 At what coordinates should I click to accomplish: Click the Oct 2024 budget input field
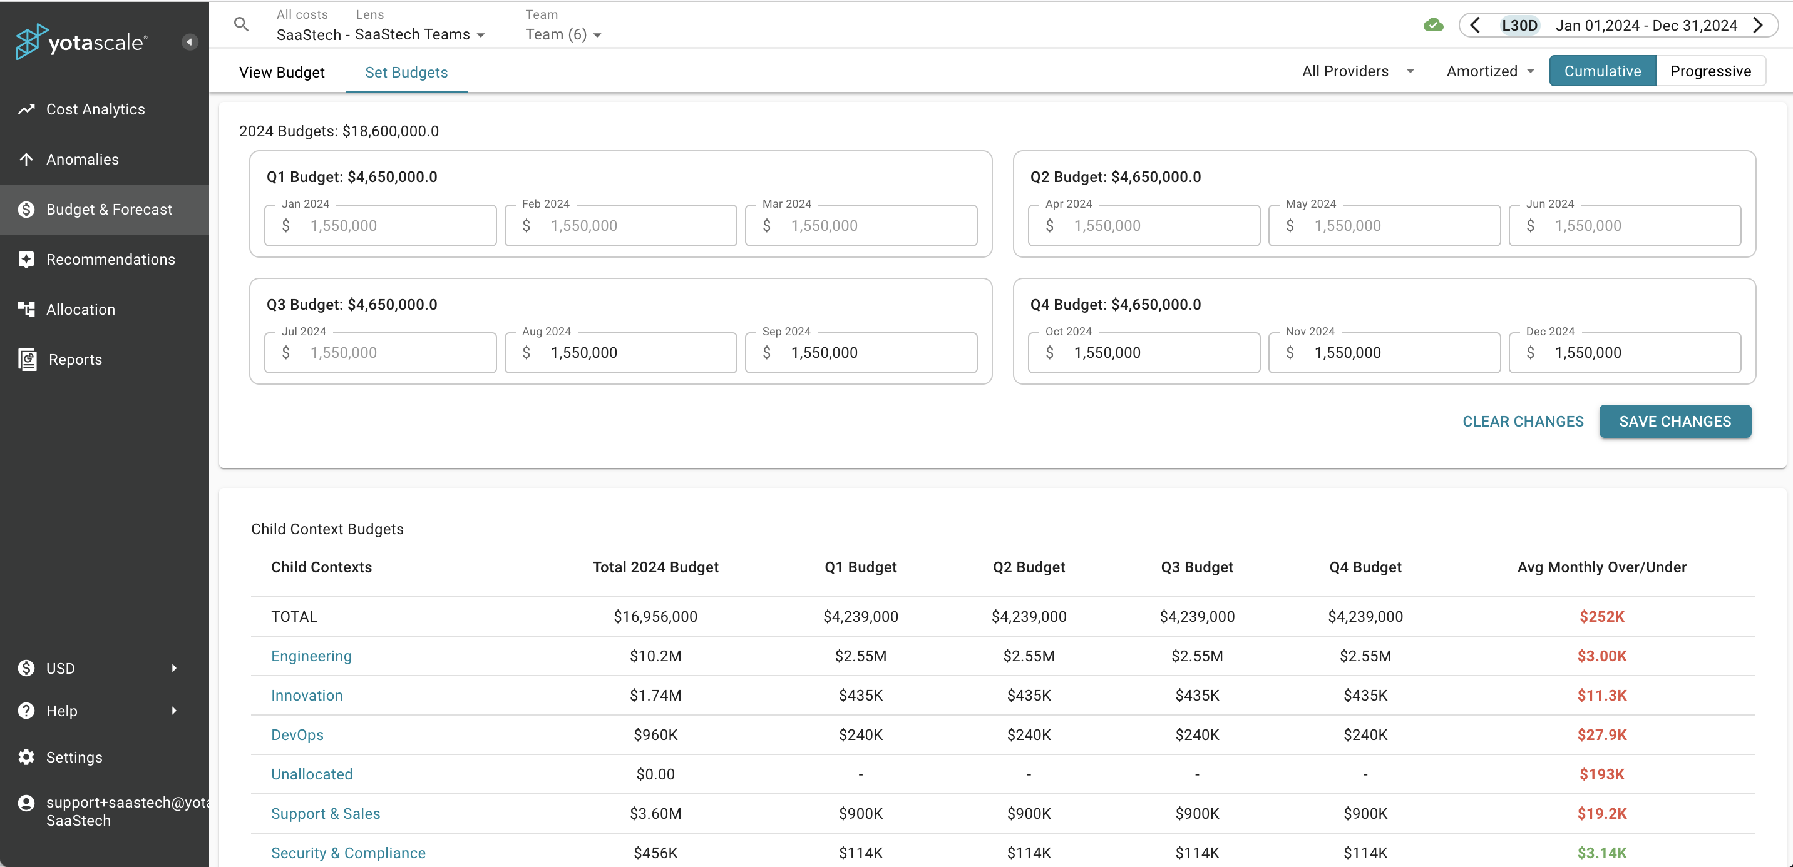click(x=1144, y=353)
